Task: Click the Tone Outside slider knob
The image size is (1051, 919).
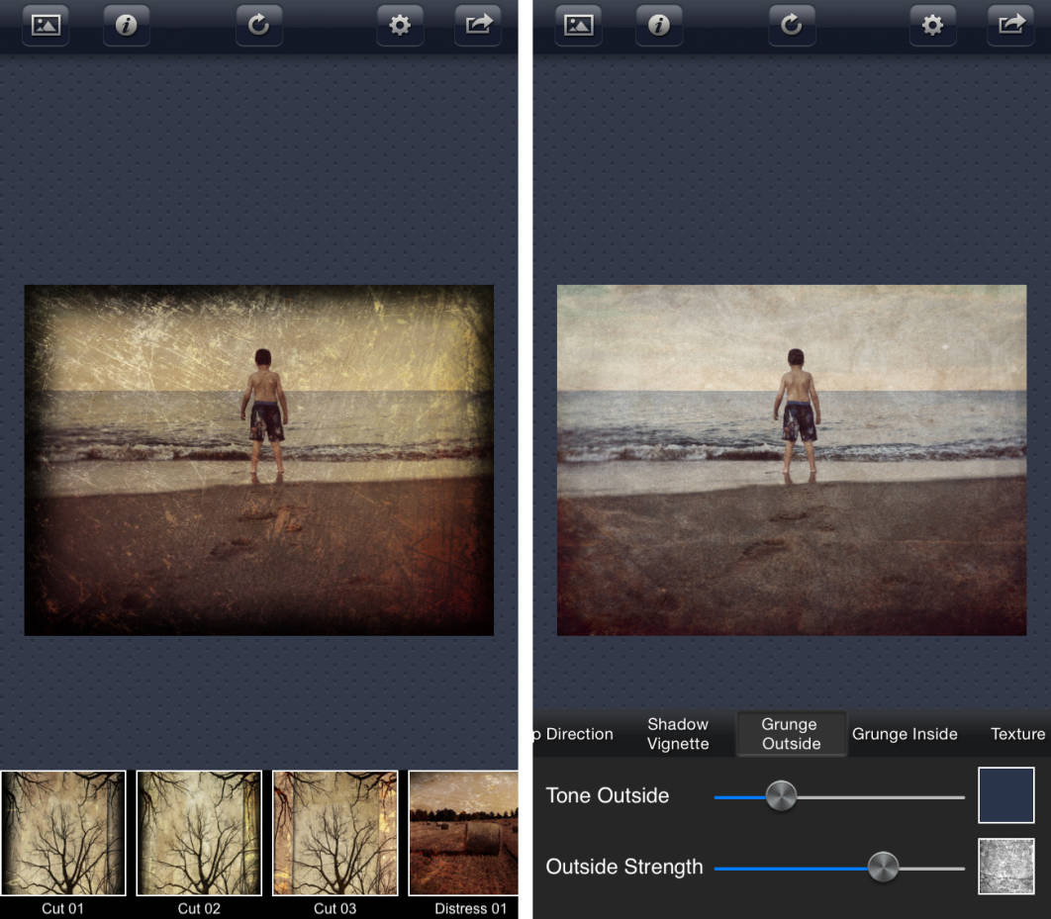Action: pos(781,795)
